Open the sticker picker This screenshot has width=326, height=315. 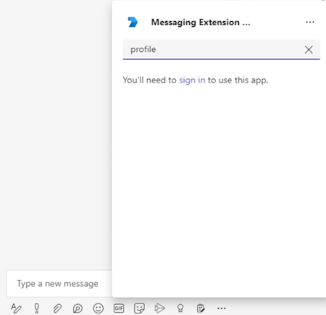point(139,308)
